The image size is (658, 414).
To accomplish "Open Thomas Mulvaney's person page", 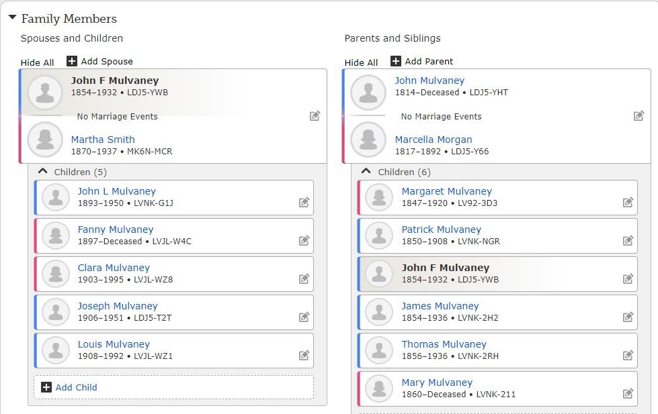I will click(x=444, y=344).
